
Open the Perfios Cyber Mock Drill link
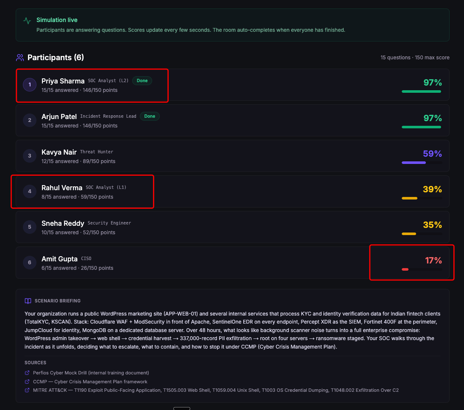pyautogui.click(x=90, y=373)
